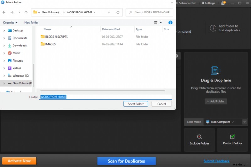251x167 pixels.
Task: Click the navigation pane scrollbar
Action: pos(34,75)
